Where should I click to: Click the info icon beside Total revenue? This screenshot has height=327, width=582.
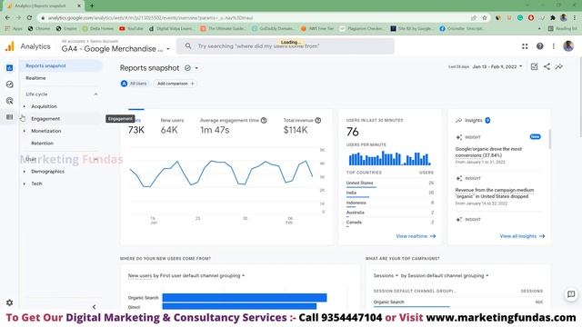point(318,120)
